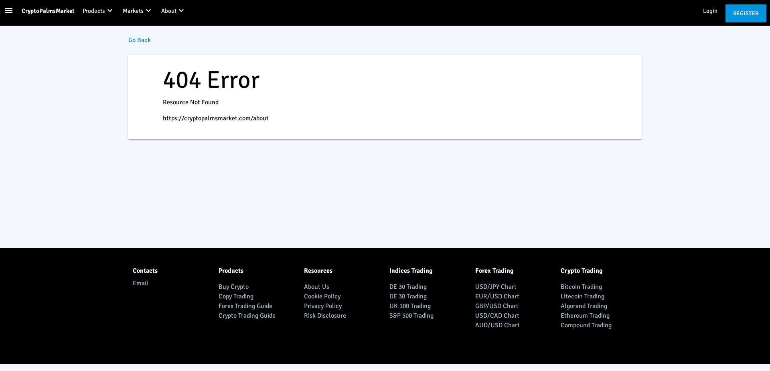The width and height of the screenshot is (770, 371).
Task: Expand the Markets dropdown menu
Action: (137, 11)
